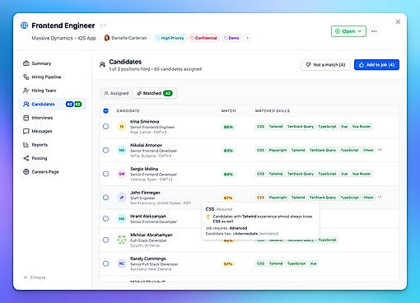Expand John Finnegan's +1 more skills

tap(380, 197)
